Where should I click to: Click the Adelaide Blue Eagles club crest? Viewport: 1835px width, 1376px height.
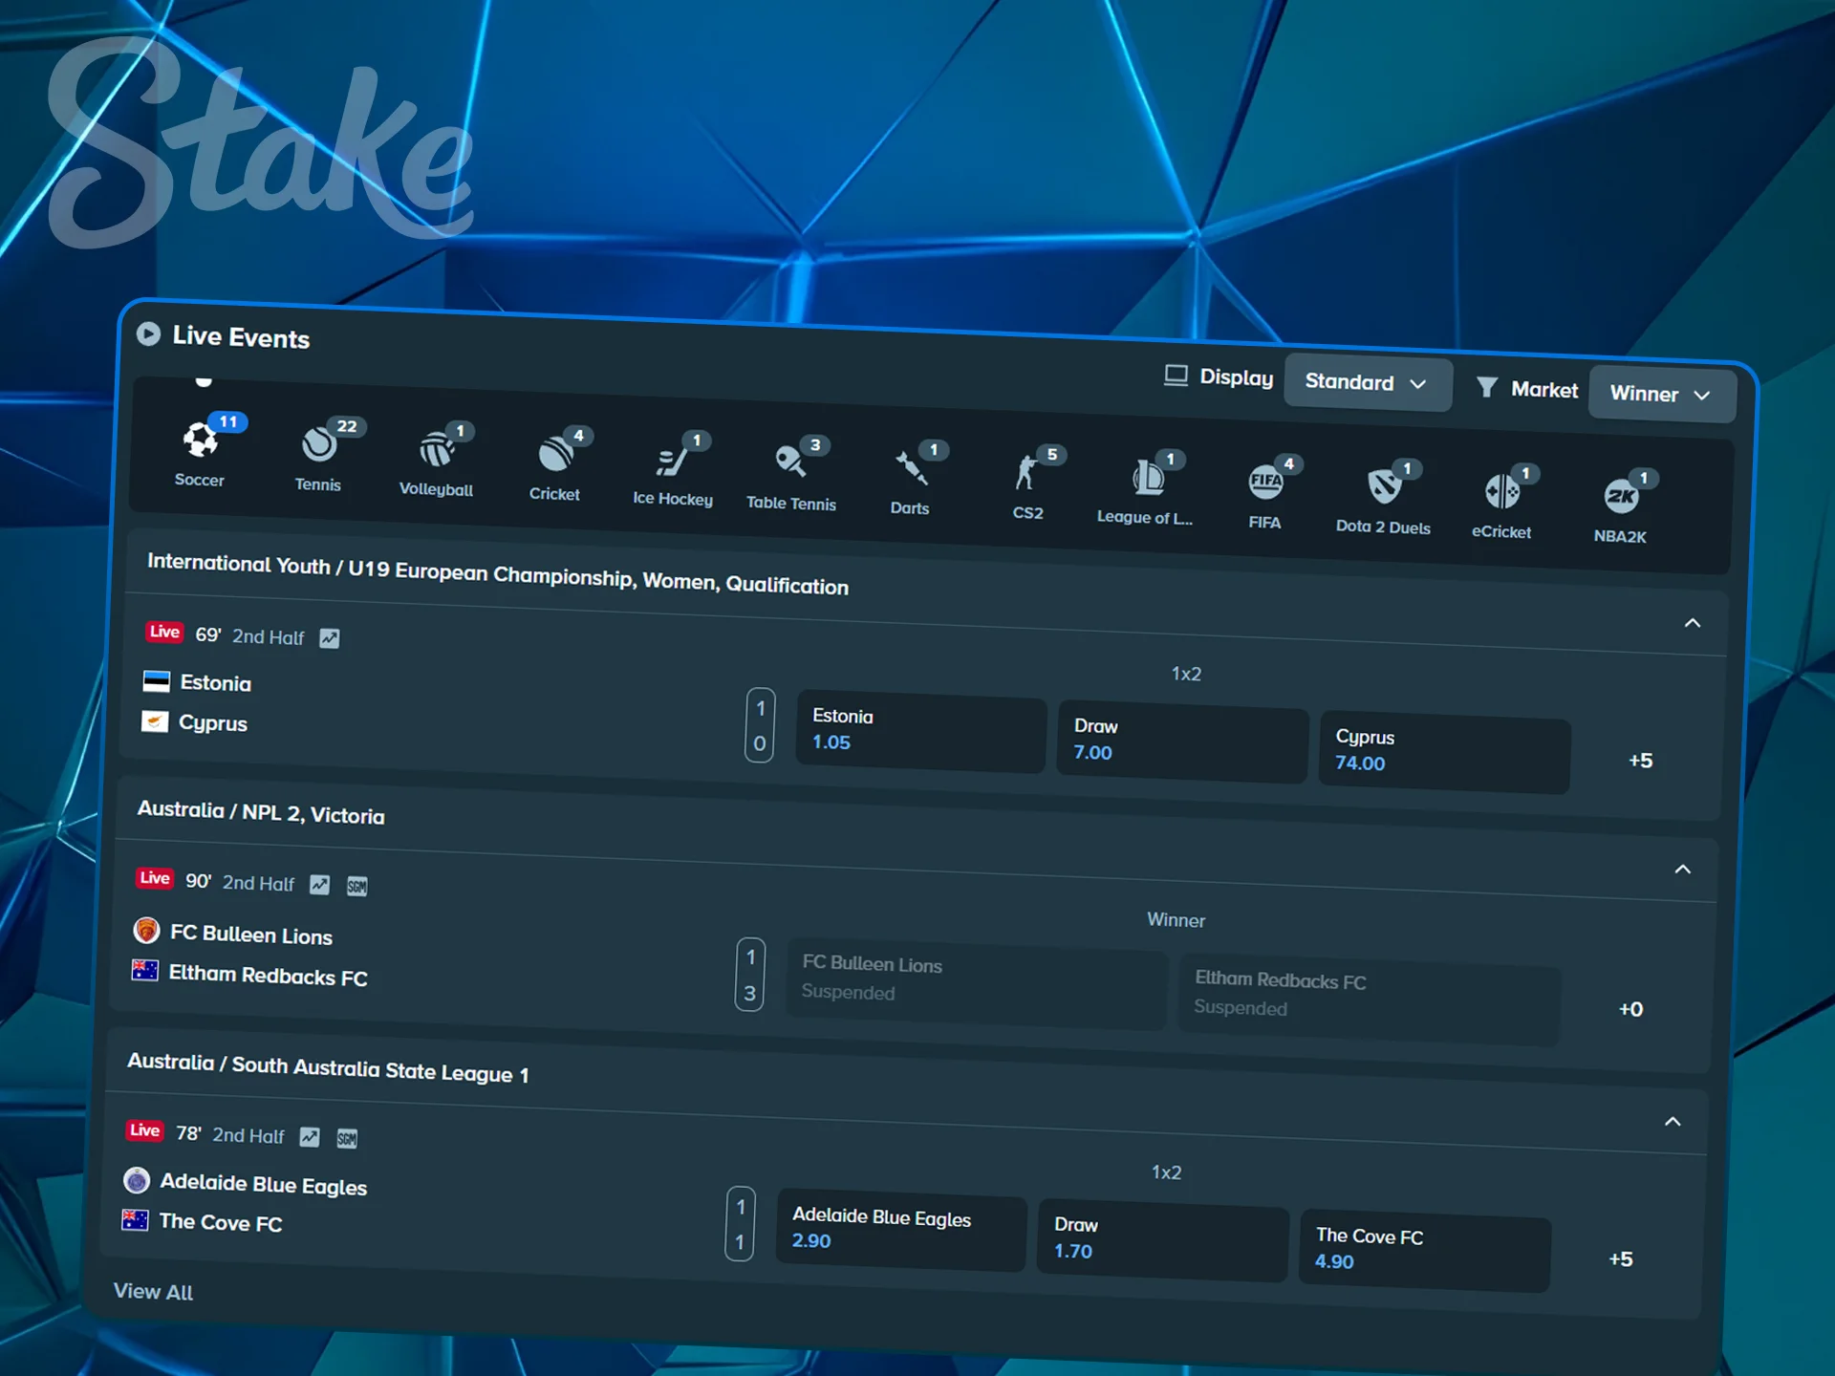coord(137,1180)
